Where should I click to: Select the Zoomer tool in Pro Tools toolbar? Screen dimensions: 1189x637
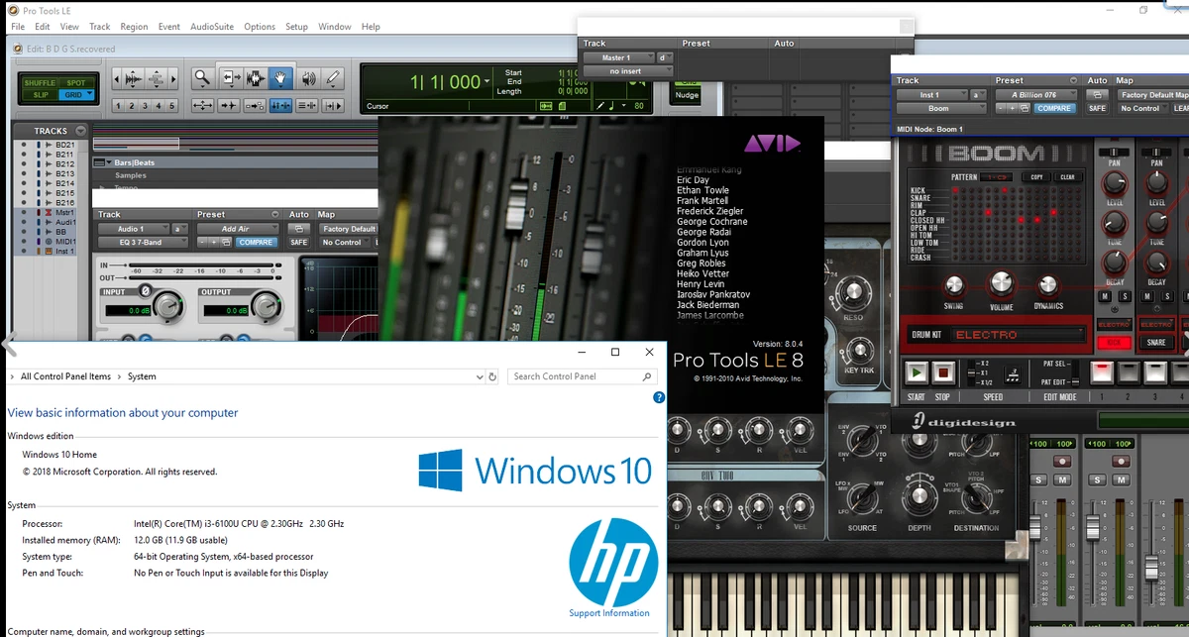point(202,75)
